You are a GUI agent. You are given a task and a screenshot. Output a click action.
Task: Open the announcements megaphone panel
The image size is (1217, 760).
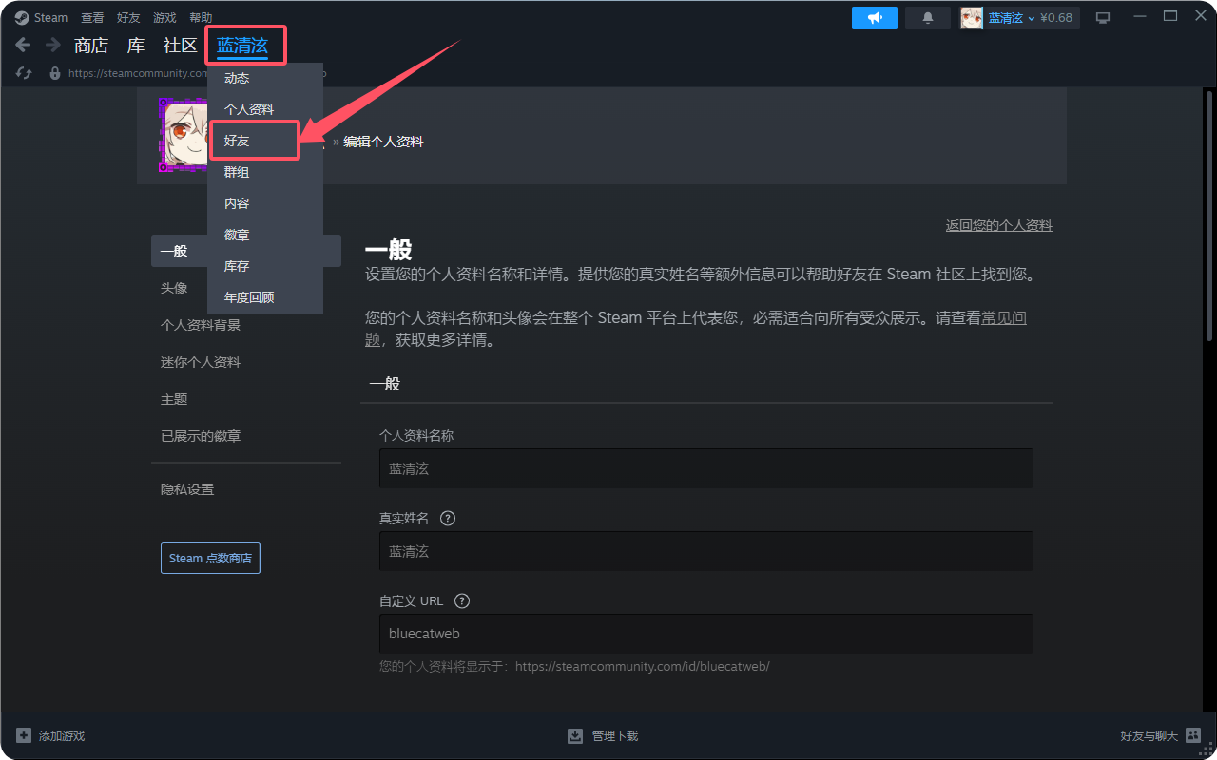coord(874,16)
